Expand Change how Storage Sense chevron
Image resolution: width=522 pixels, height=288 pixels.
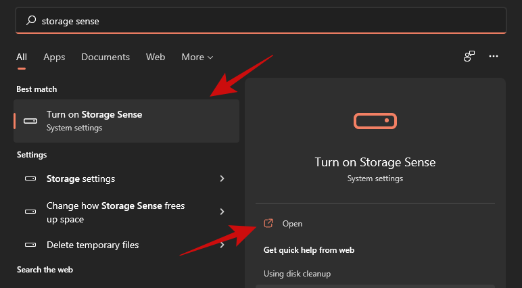tap(222, 212)
